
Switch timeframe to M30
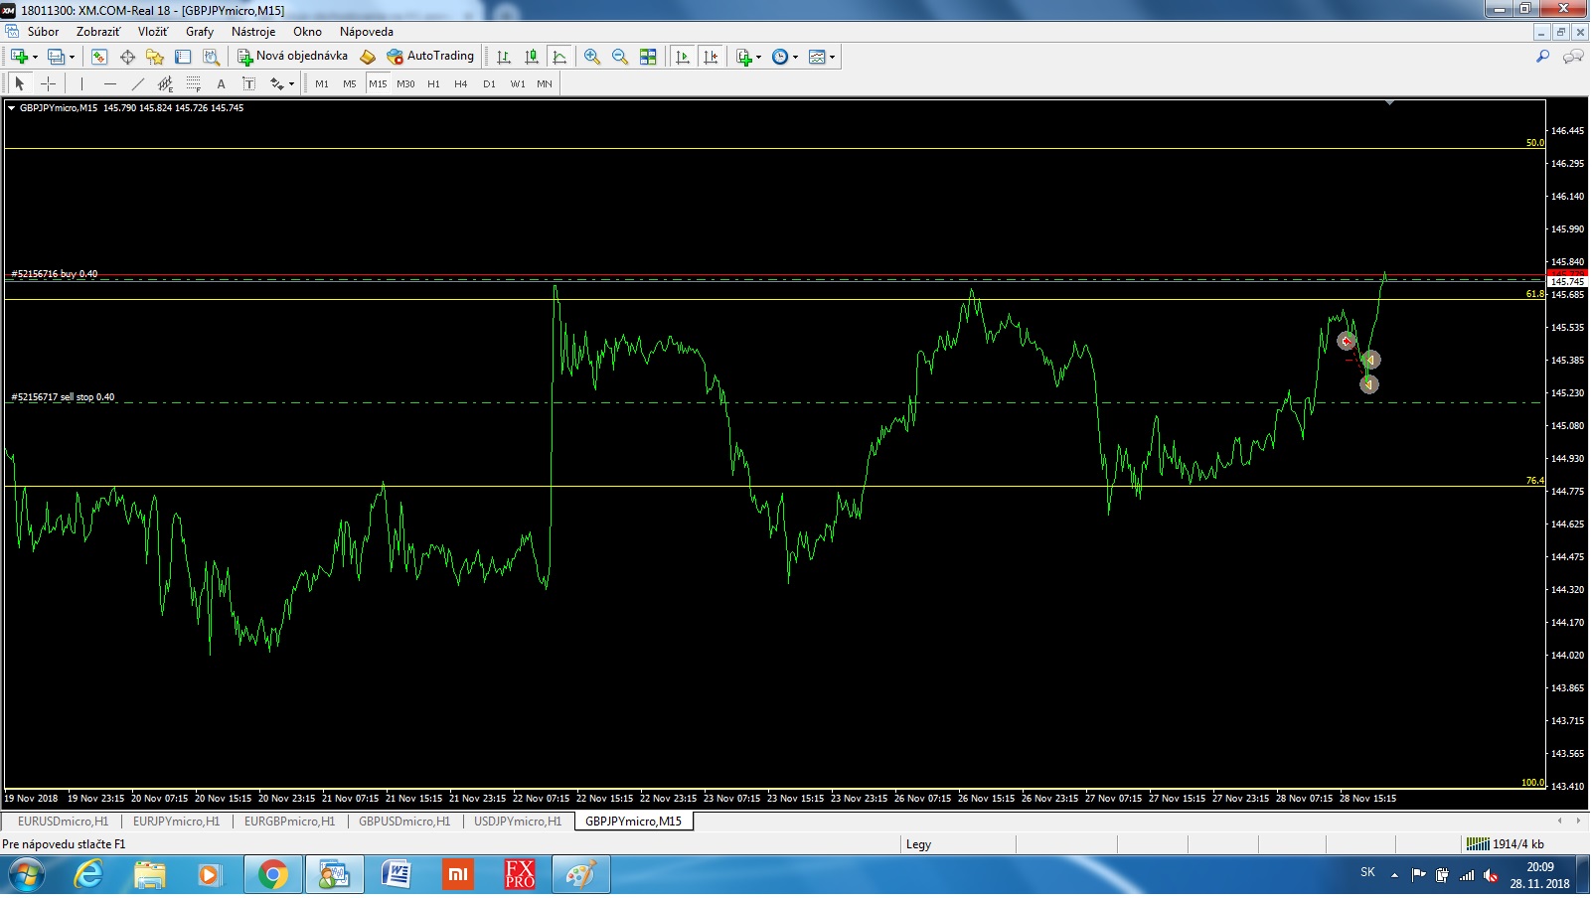coord(405,84)
